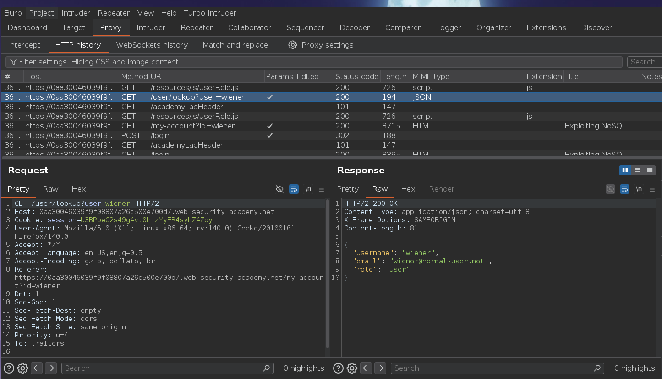This screenshot has width=662, height=379.
Task: Click "wiener@normal-user.net" in response
Action: pos(439,261)
